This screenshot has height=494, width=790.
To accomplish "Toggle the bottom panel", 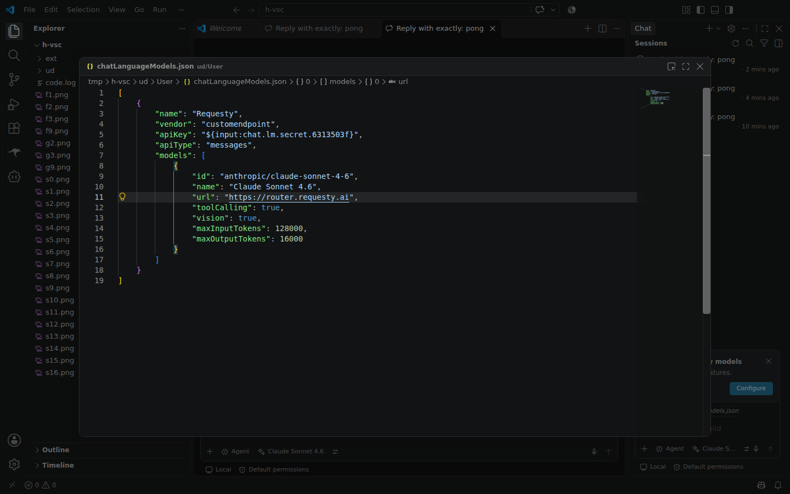I will [x=715, y=10].
